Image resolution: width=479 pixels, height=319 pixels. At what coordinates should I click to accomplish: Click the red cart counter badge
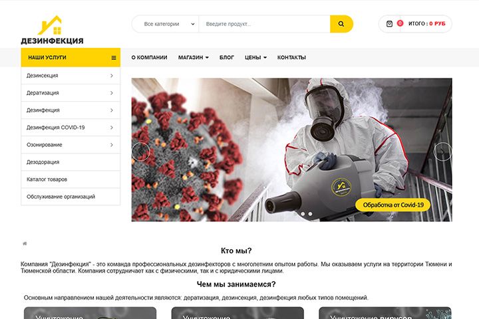tap(400, 23)
